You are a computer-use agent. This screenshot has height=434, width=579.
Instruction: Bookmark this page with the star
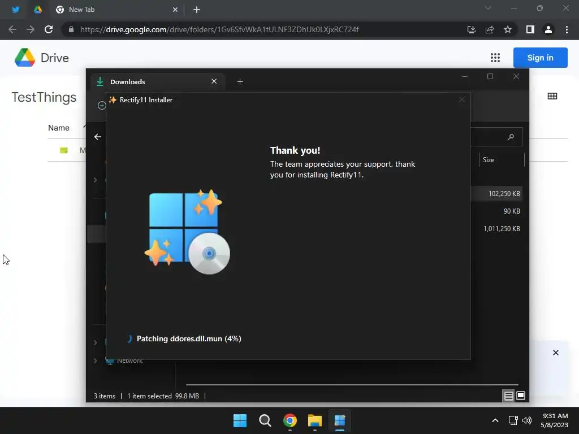click(508, 29)
